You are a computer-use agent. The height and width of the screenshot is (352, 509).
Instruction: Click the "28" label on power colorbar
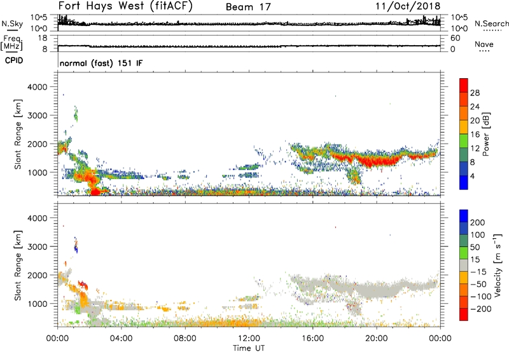point(475,93)
